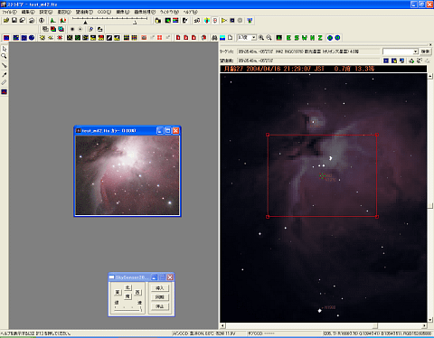Click the last blue circle icon after Z

point(337,38)
